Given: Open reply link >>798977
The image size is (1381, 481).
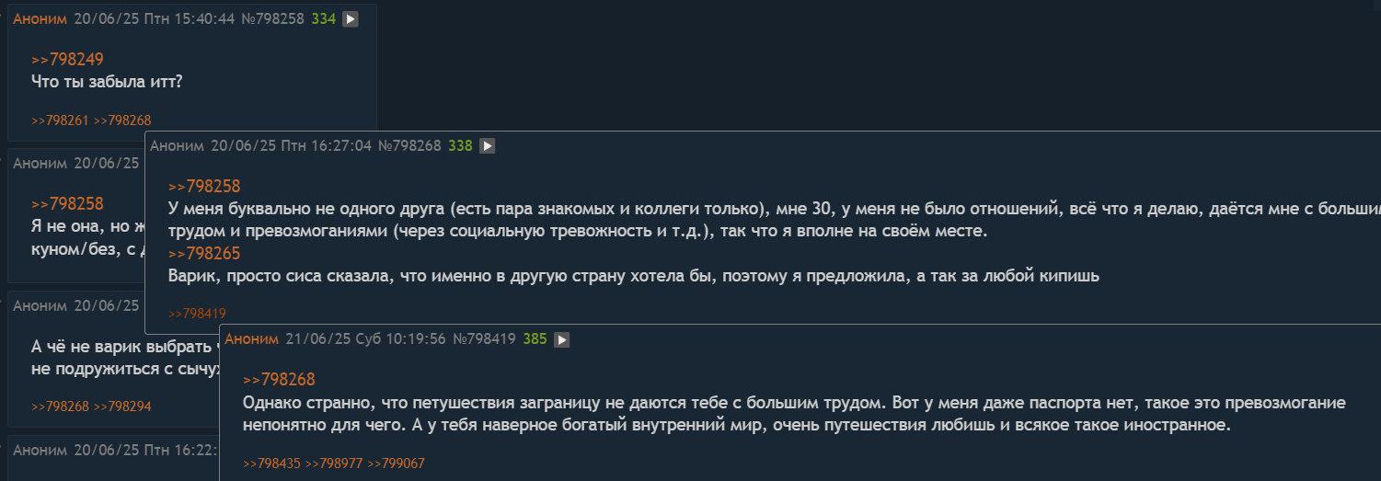Looking at the screenshot, I should click(x=334, y=464).
